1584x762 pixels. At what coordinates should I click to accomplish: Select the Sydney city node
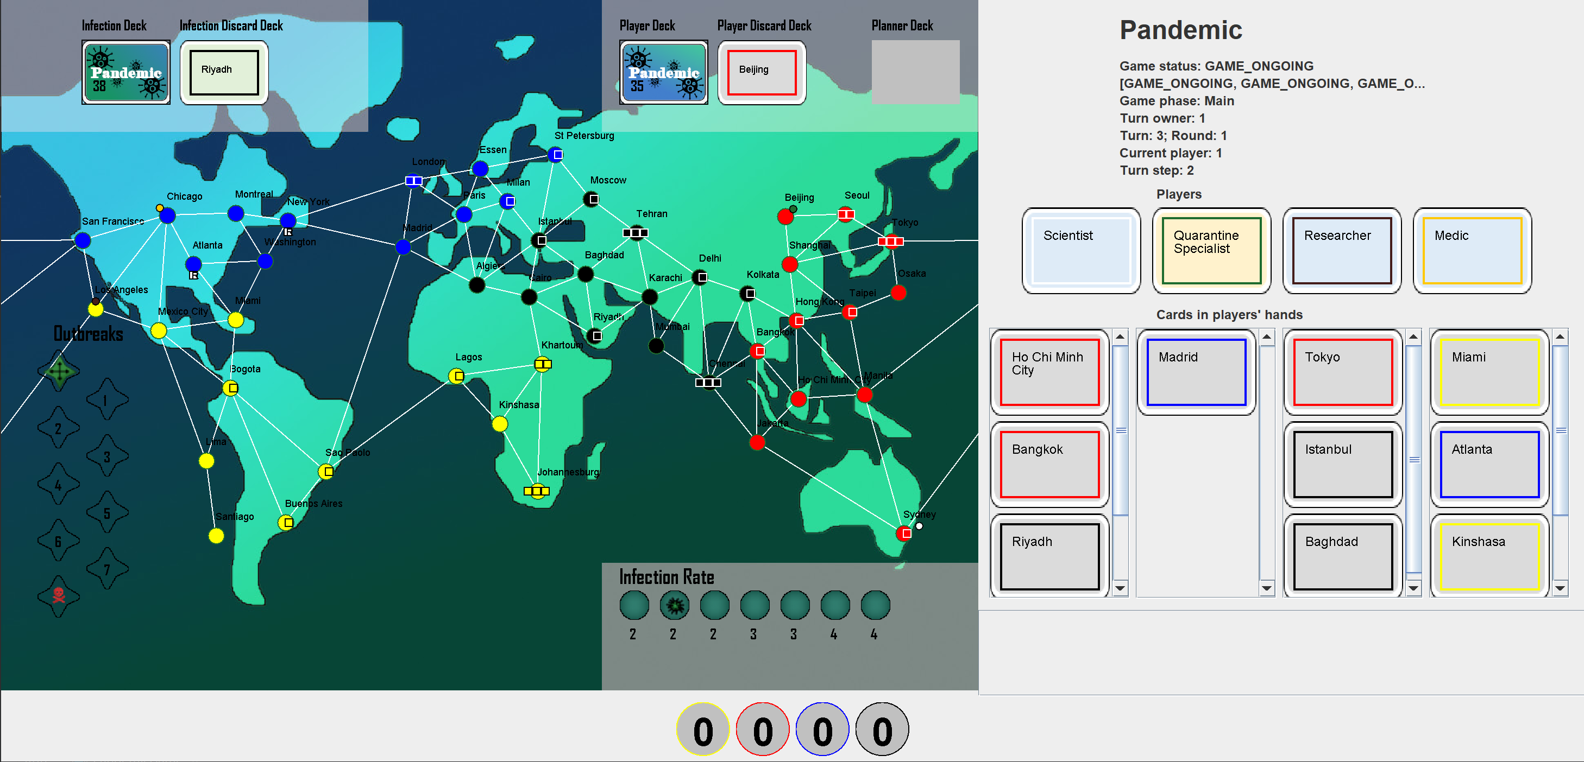point(904,533)
